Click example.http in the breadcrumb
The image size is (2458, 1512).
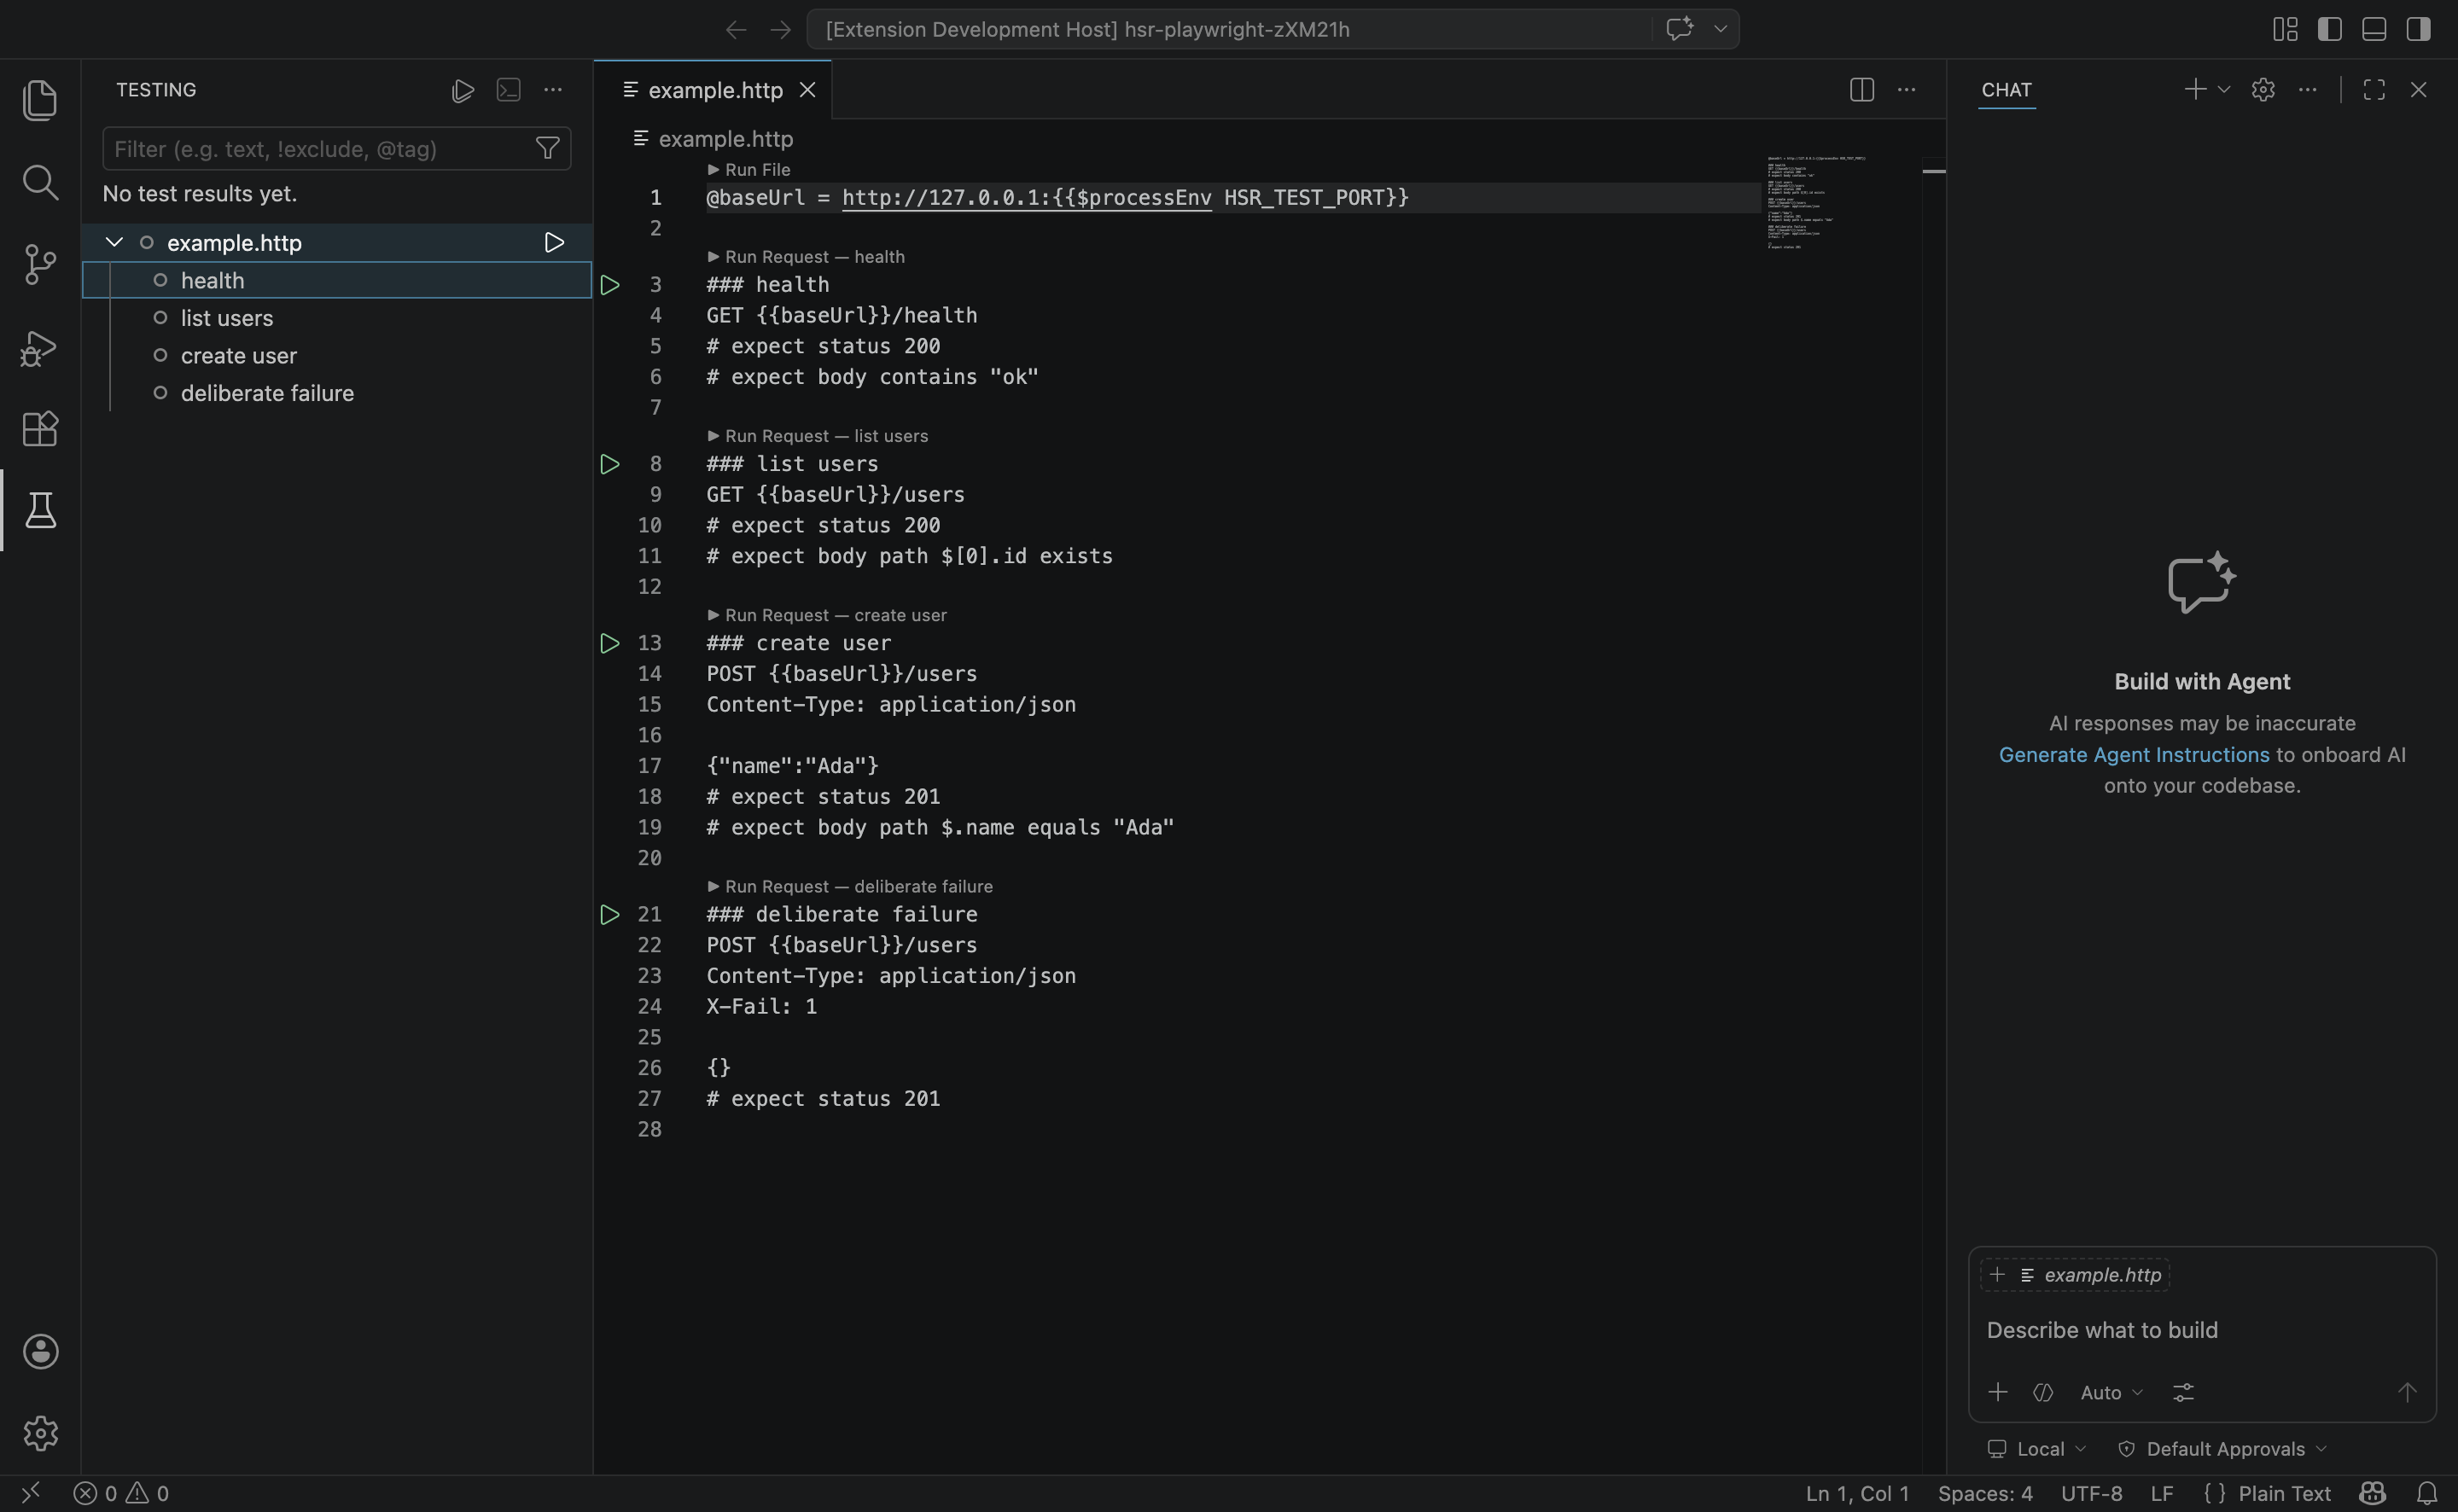click(x=725, y=139)
